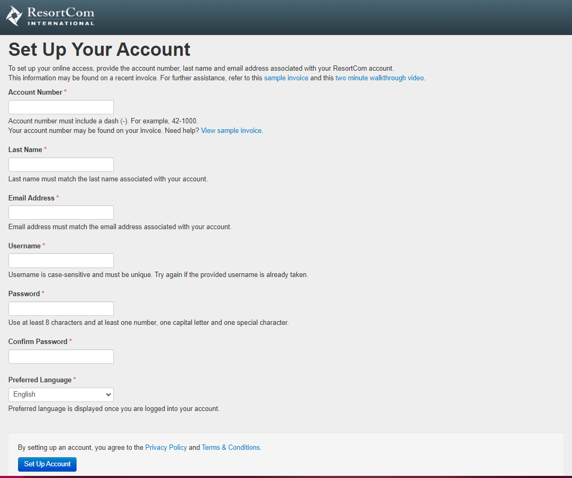
Task: Click the Email Address field label
Action: click(31, 198)
